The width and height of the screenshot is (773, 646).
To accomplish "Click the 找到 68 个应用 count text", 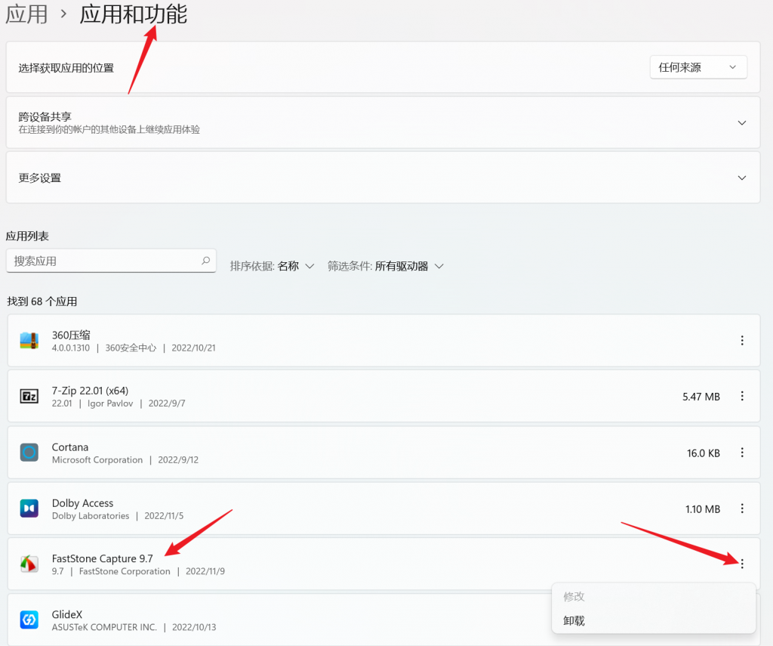I will pos(42,301).
